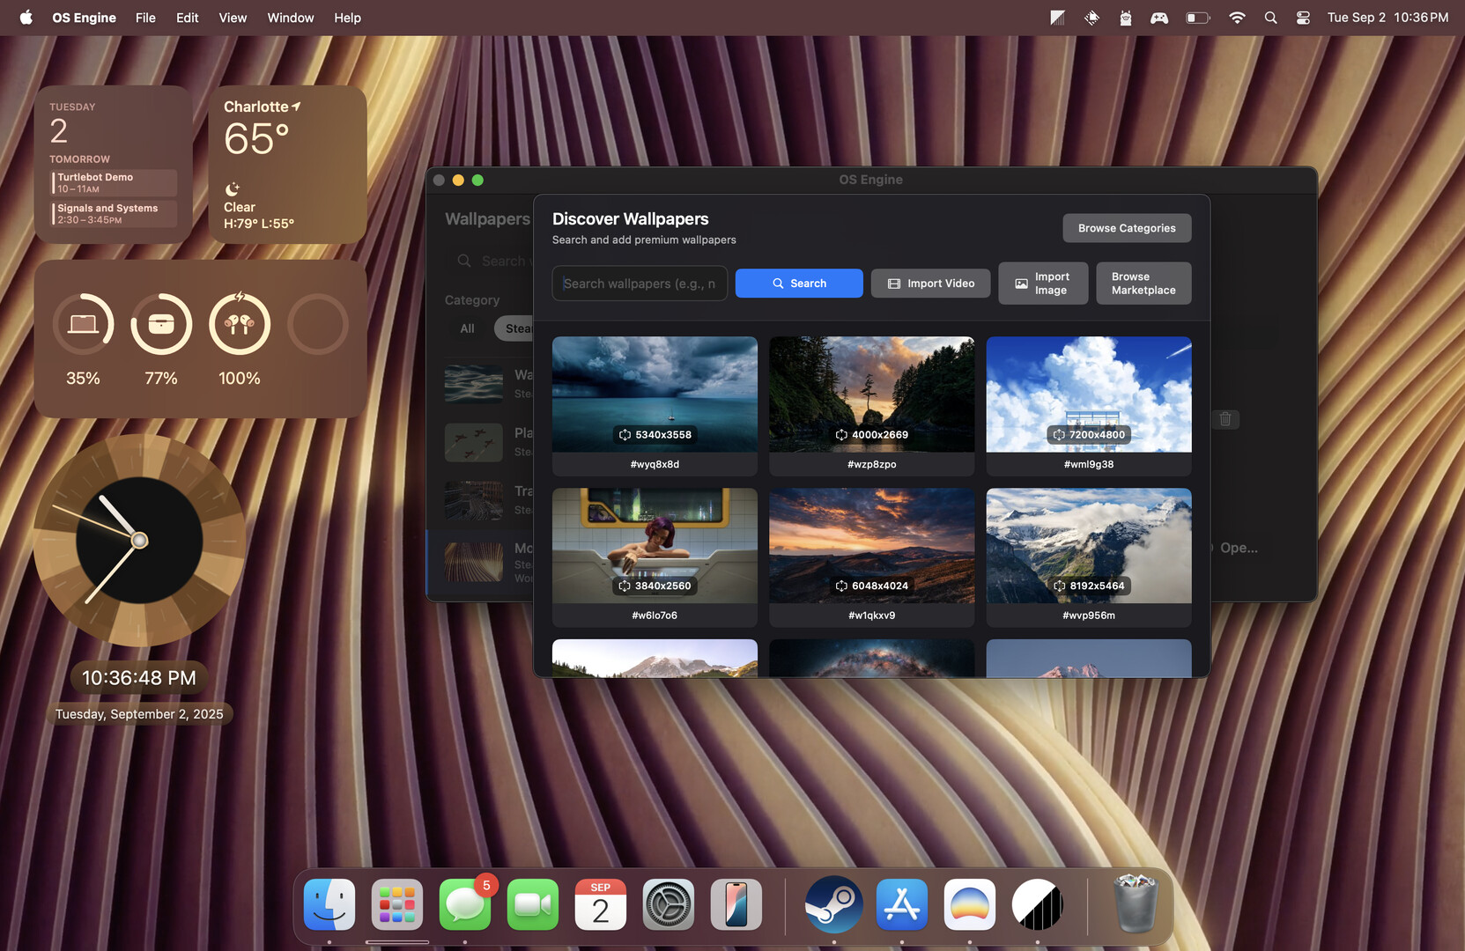Click the game controller icon in the menu bar
The height and width of the screenshot is (951, 1465).
(x=1159, y=17)
